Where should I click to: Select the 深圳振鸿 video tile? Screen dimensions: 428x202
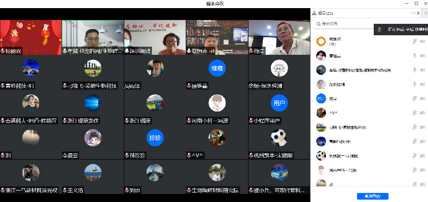155,37
